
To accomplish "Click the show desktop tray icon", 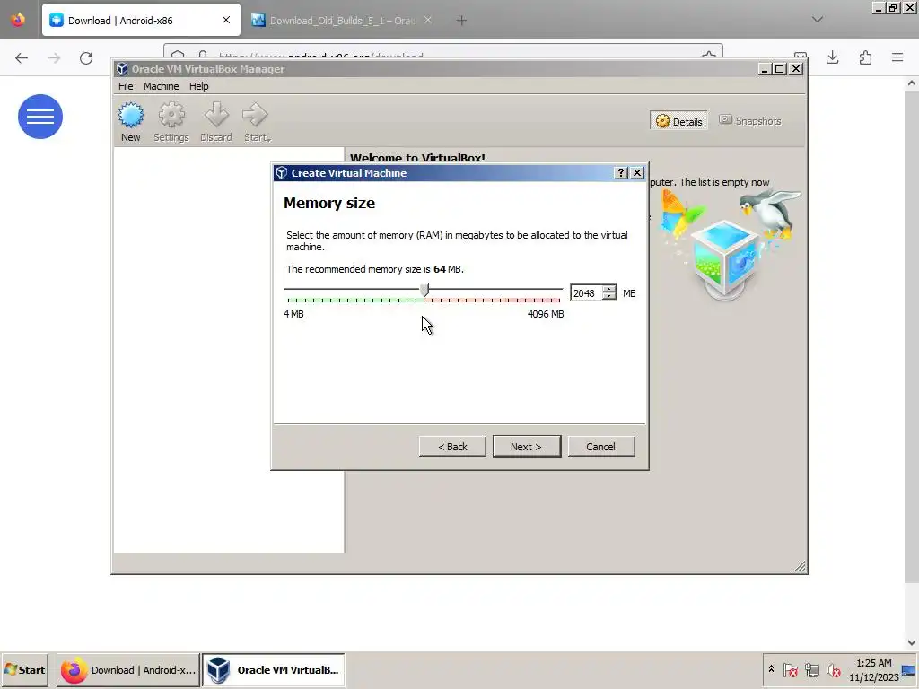I will (x=909, y=670).
